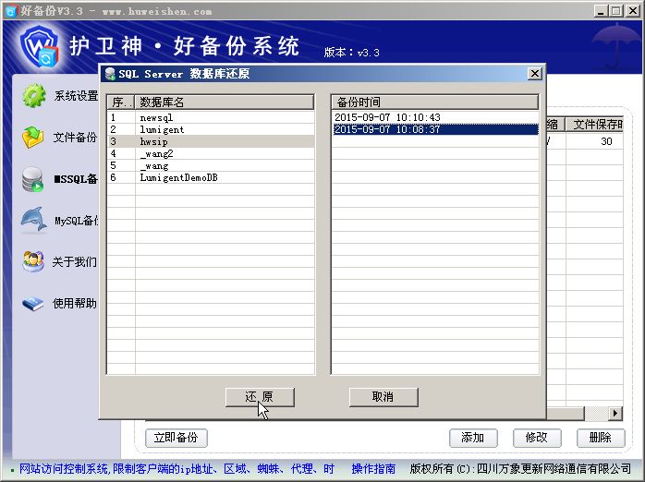Select database row _wang2
This screenshot has width=645, height=482.
[x=211, y=153]
